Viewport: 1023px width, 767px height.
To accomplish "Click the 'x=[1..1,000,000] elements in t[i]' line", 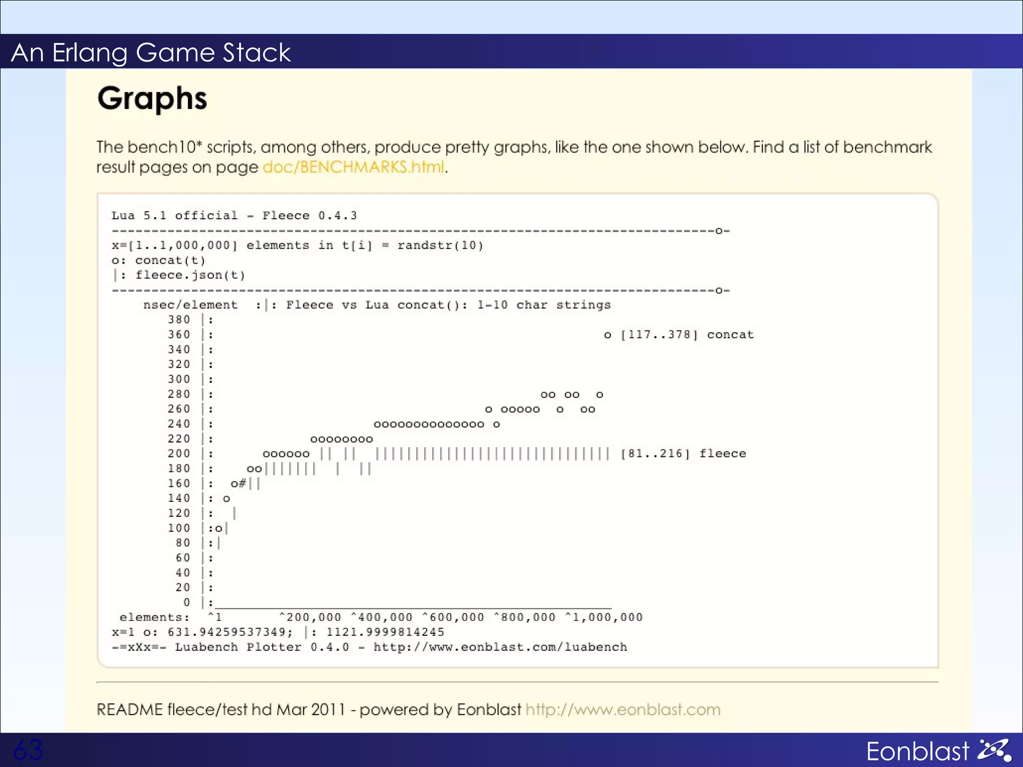I will [x=298, y=246].
